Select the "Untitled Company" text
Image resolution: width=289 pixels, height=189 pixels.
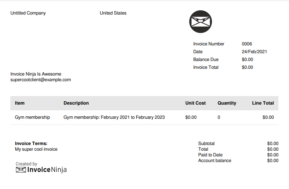pos(28,13)
